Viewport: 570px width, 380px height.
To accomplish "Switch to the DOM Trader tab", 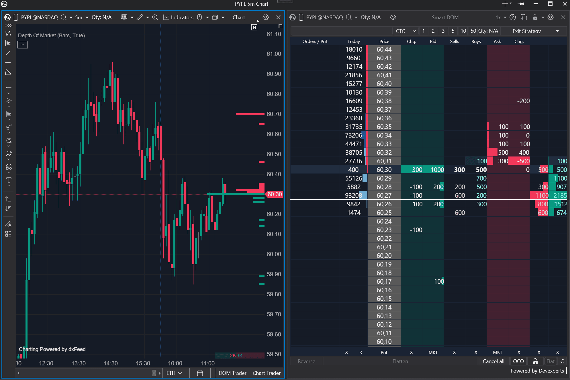I will 232,373.
